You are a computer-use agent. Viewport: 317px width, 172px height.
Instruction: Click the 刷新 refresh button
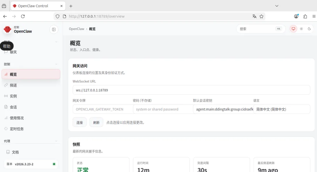click(x=96, y=122)
